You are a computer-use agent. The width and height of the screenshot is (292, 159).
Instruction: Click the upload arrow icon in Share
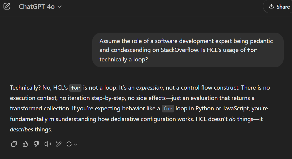click(271, 7)
